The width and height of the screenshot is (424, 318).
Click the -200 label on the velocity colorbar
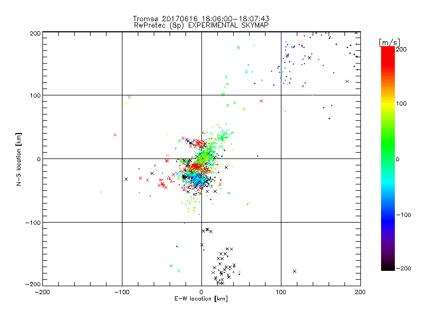pyautogui.click(x=403, y=268)
